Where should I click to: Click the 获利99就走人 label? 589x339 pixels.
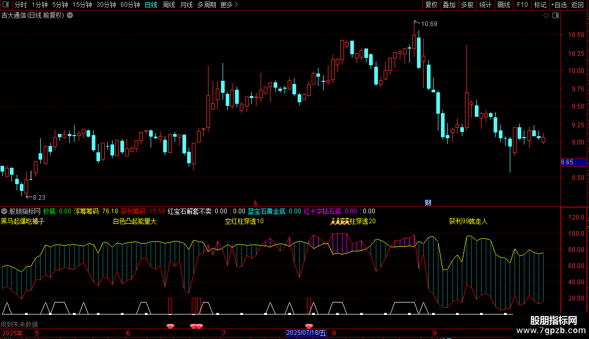[468, 221]
